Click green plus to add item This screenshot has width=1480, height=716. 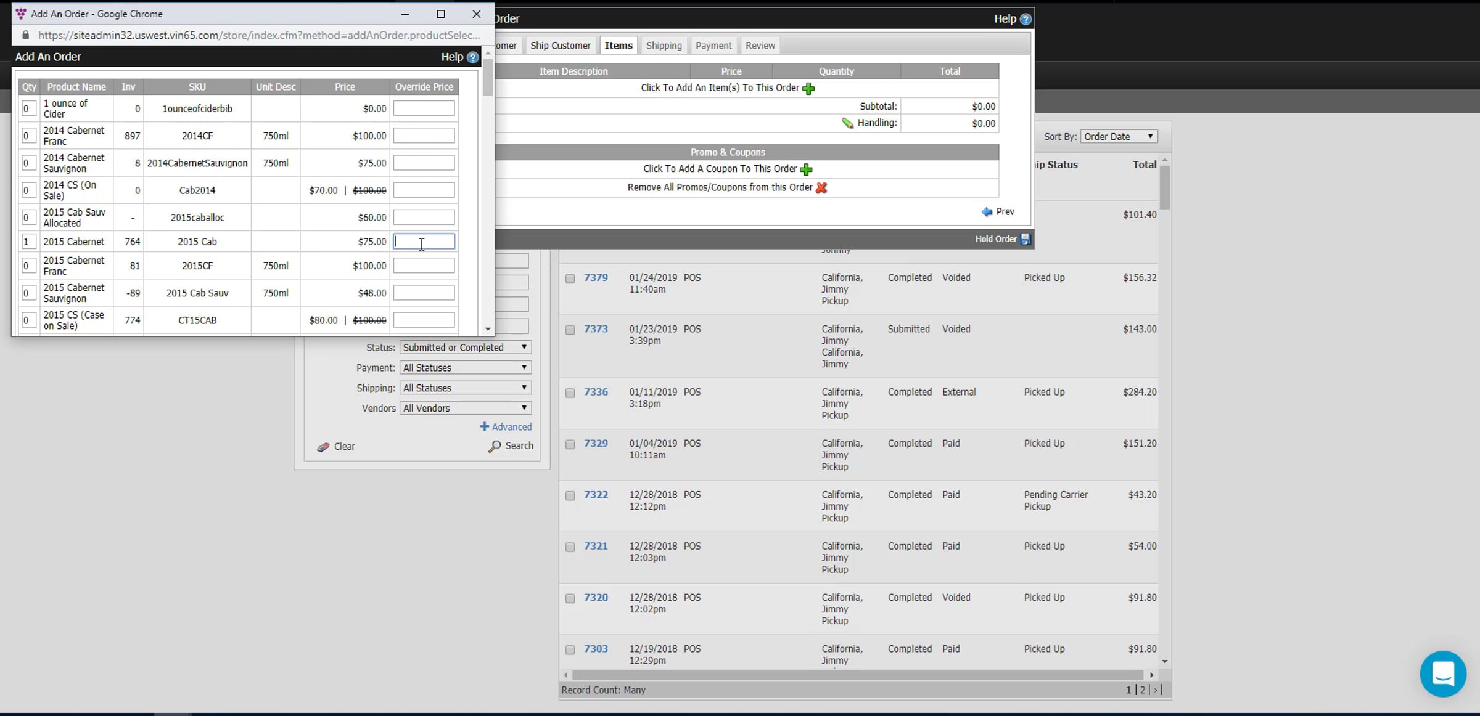click(808, 88)
